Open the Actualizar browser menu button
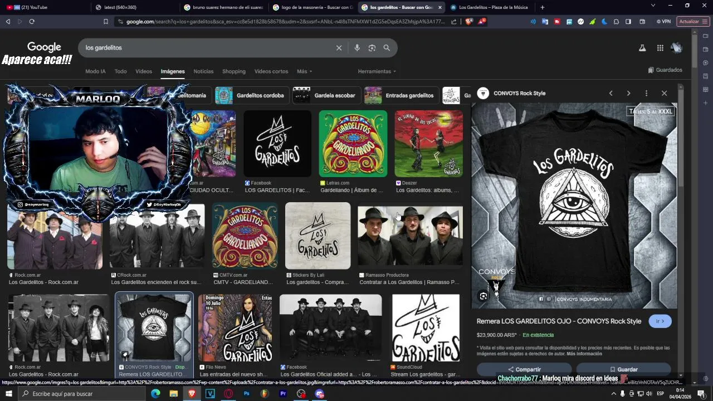The height and width of the screenshot is (401, 713). point(693,22)
